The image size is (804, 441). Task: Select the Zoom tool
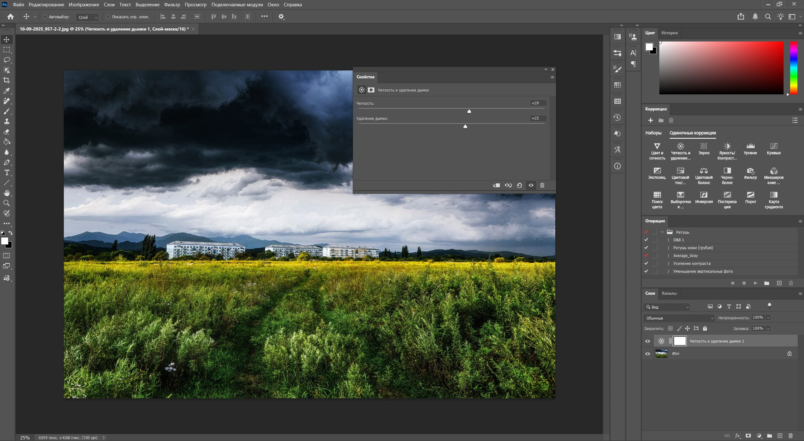pos(6,203)
